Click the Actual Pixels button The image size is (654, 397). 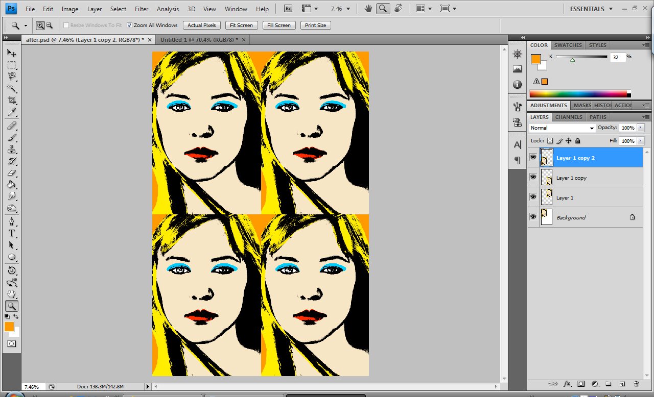(x=202, y=25)
